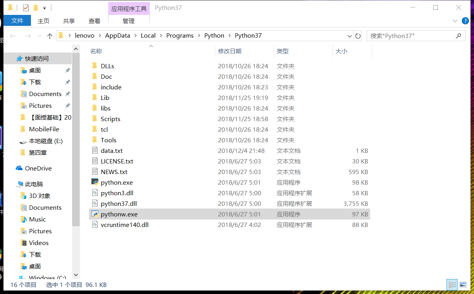Switch to large icons view layout
The image size is (474, 294).
point(463,285)
